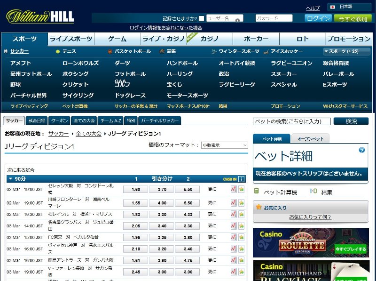Favorite star for 鹿島アントラーズ match
The height and width of the screenshot is (281, 376).
point(241,260)
